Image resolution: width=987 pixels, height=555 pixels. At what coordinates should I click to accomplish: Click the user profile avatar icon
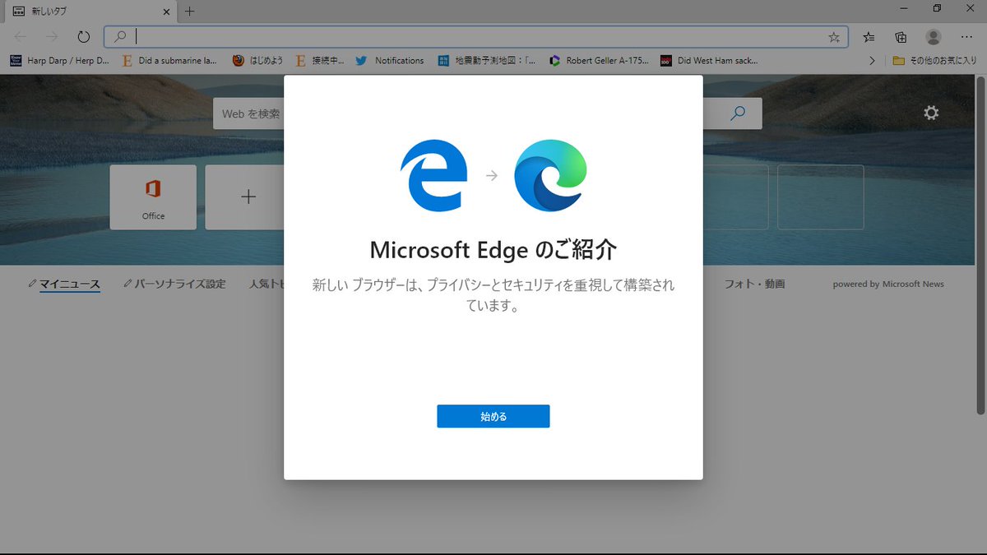933,37
